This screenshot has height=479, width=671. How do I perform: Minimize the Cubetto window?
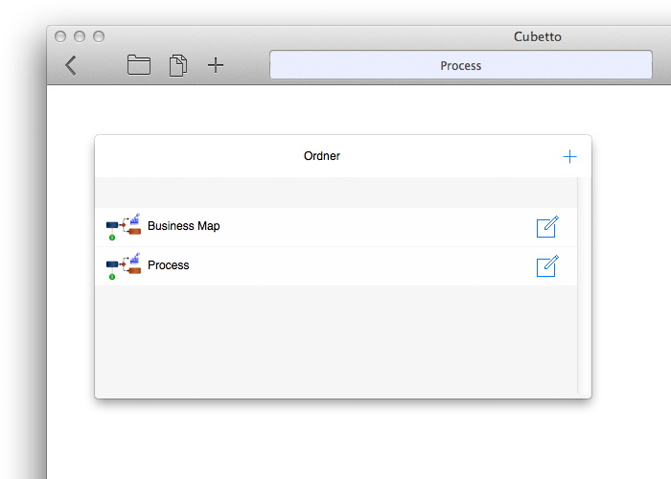point(80,36)
